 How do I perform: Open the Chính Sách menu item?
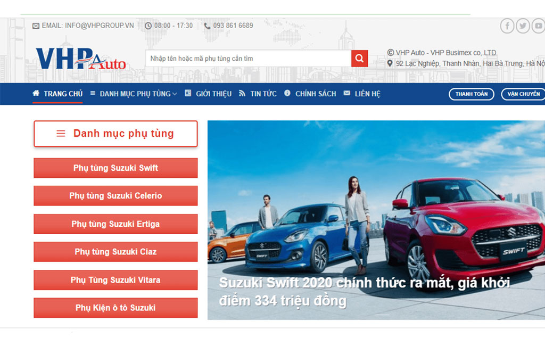coord(316,94)
